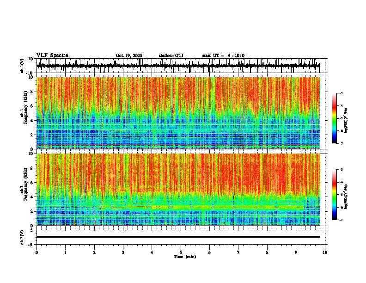
Task: Click the time axis tick label "3"
Action: pyautogui.click(x=123, y=252)
